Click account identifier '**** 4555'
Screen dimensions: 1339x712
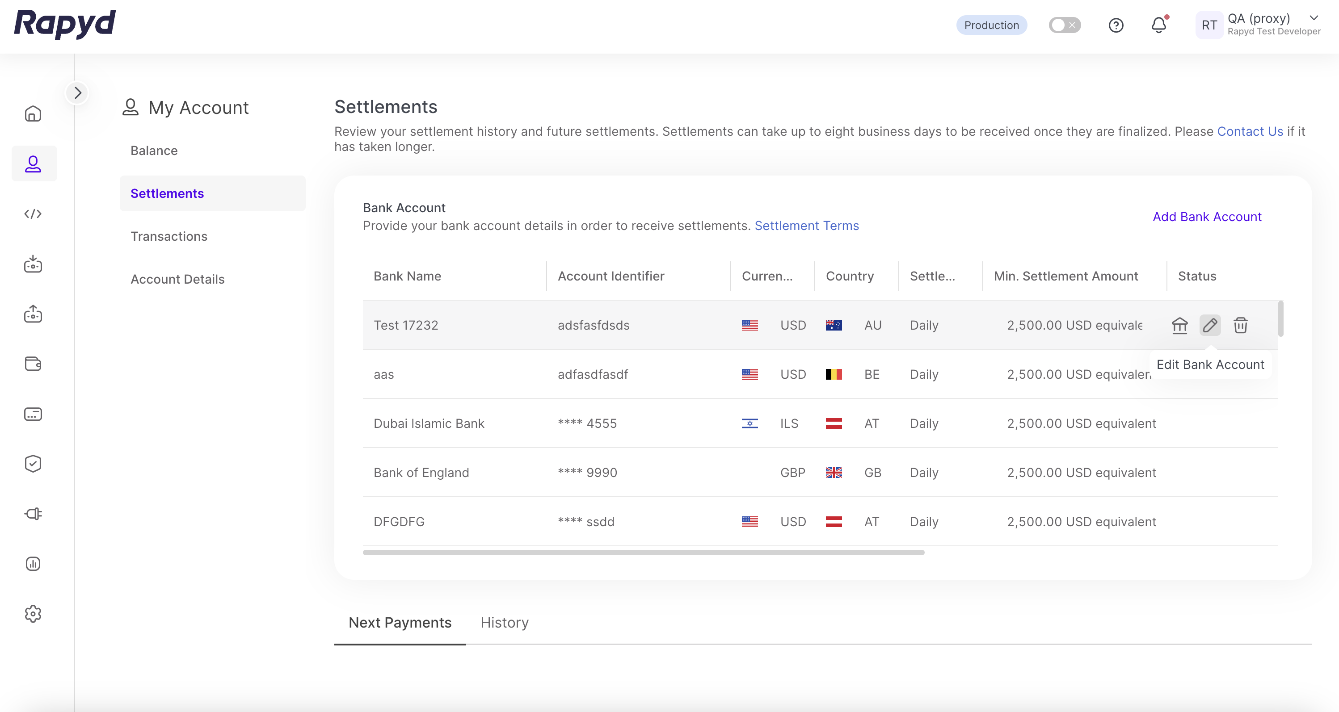click(587, 423)
